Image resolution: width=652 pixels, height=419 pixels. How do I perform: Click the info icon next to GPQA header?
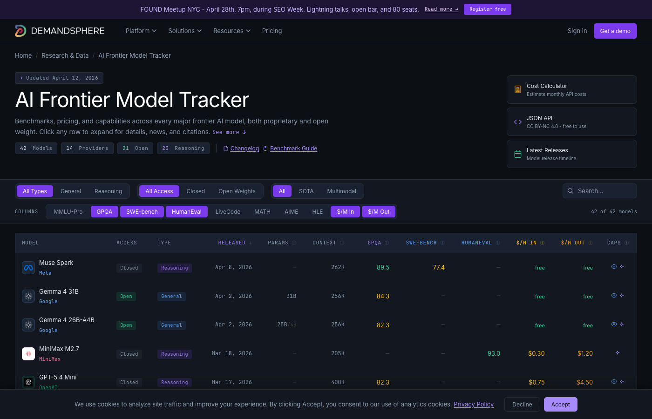pos(387,243)
